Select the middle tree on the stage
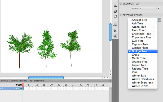Viewport: 163px width, 102px height. (x=47, y=48)
